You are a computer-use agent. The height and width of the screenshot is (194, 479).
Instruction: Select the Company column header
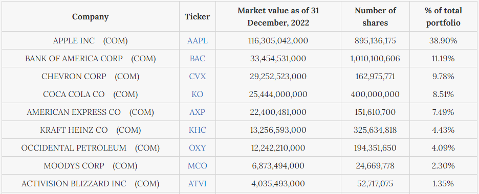pyautogui.click(x=91, y=16)
